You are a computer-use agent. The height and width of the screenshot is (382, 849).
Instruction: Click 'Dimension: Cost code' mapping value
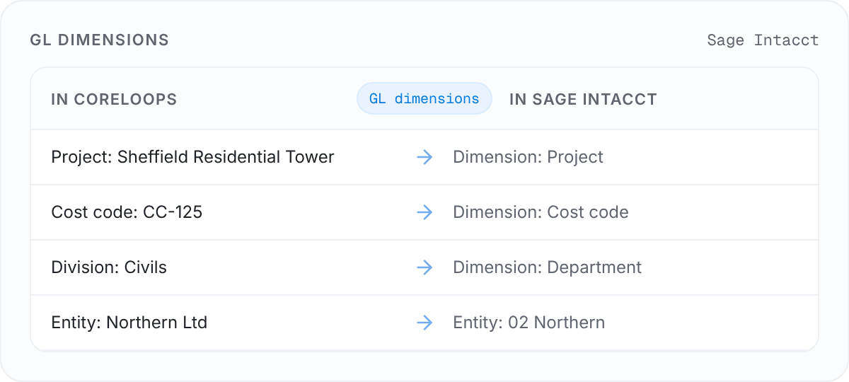(541, 212)
